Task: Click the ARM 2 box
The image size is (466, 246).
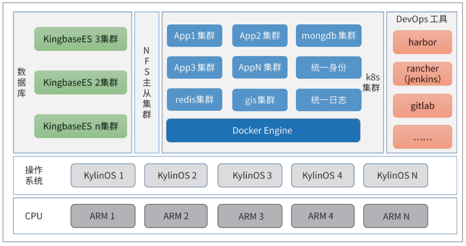Action: point(176,216)
